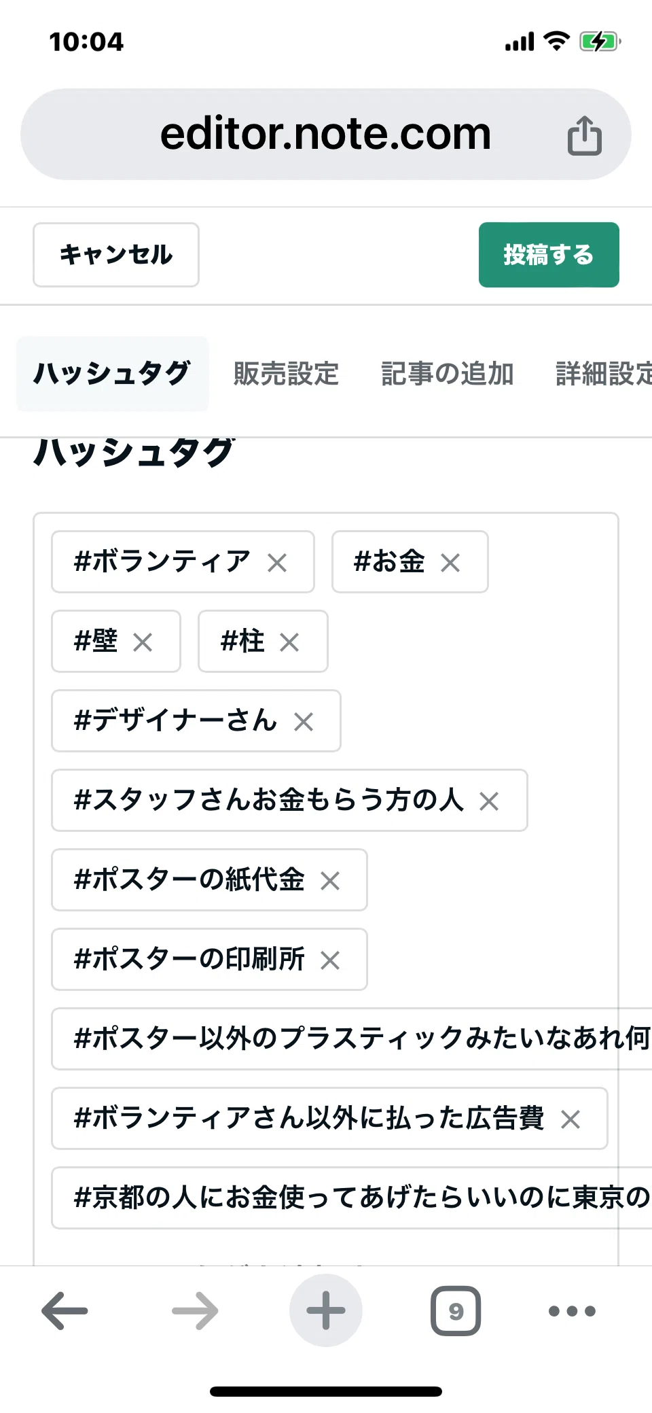652x1413 pixels.
Task: Select the 詳細設定 tab
Action: 604,374
